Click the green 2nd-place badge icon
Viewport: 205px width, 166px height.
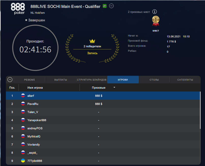[105, 6]
